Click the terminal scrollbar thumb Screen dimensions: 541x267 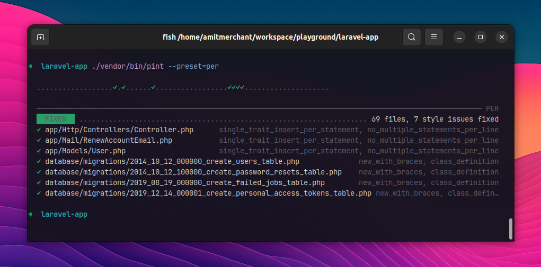point(511,228)
